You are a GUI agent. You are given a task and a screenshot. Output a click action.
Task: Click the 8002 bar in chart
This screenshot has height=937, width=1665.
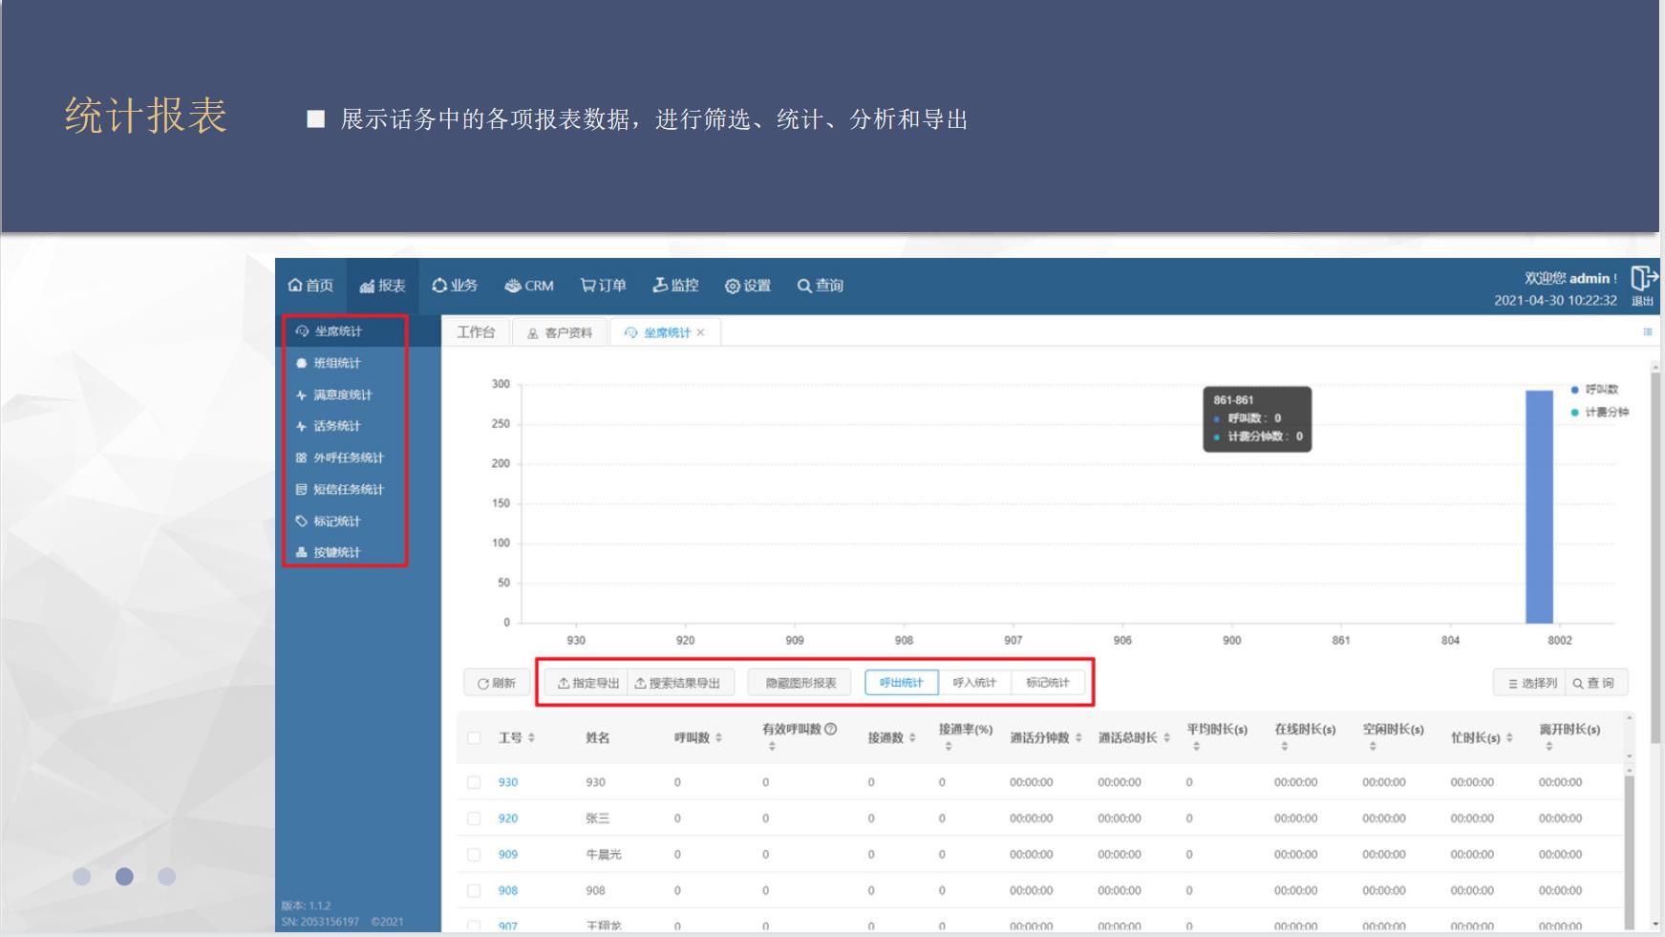coord(1539,507)
